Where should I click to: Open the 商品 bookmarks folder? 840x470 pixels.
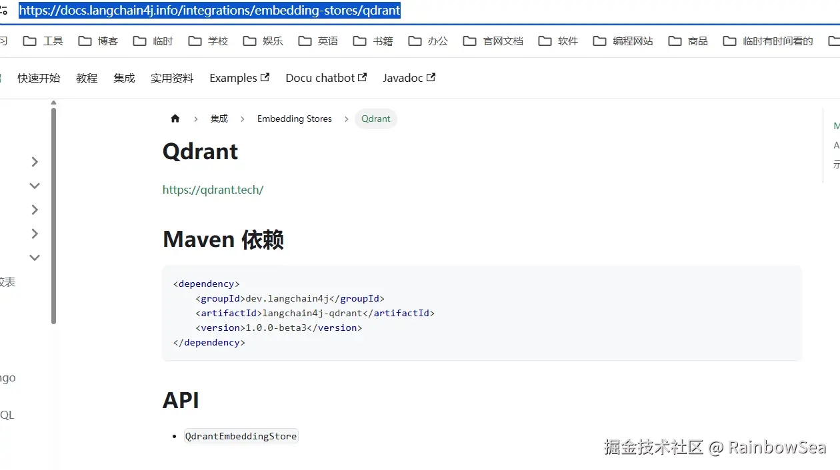pos(689,41)
